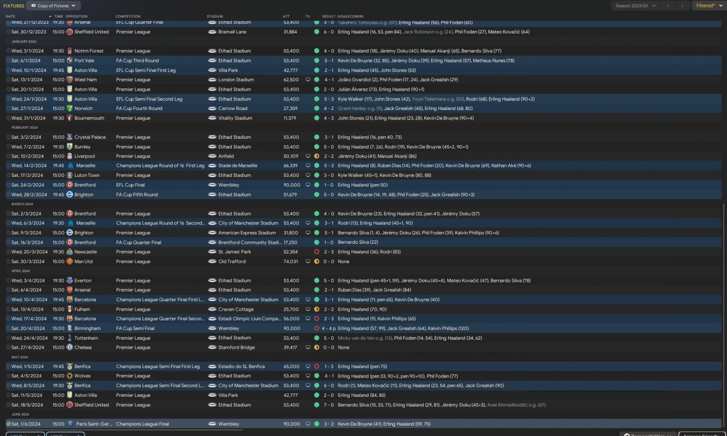Open the Luton Town opposition link
Image resolution: width=727 pixels, height=436 pixels.
[x=87, y=175]
